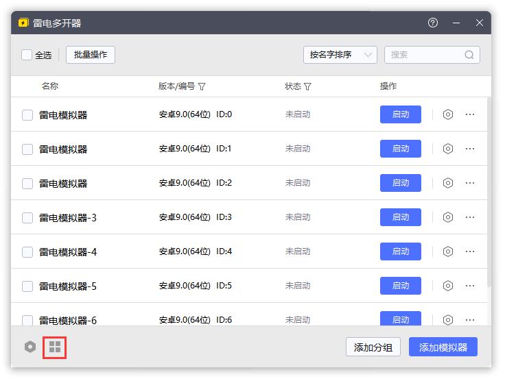Screen dimensions: 505x381
Task: Open more options for emulator ID:0
Action: [x=470, y=114]
